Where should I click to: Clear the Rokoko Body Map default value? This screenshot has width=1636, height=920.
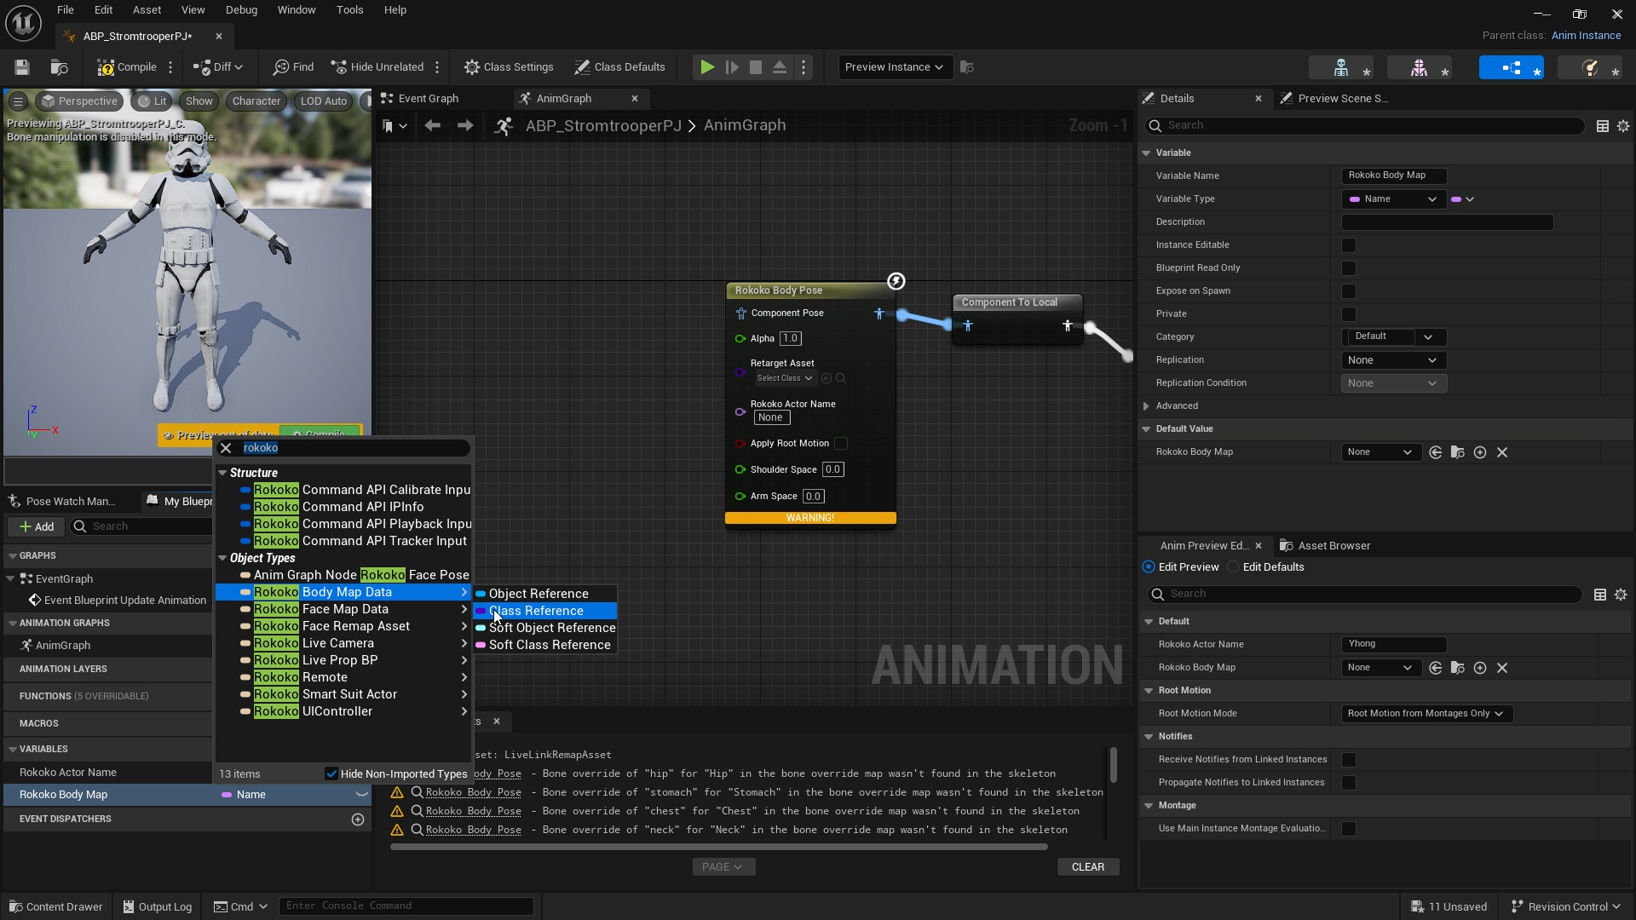click(x=1502, y=452)
